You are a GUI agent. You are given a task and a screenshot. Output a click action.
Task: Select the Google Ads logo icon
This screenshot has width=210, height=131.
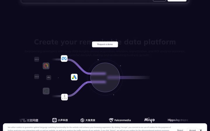[74, 77]
